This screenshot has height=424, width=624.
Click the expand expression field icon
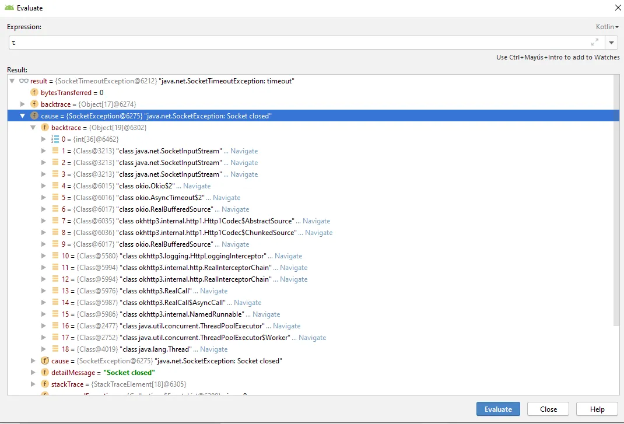595,42
